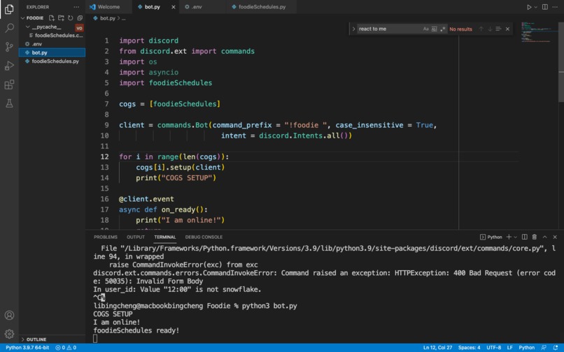The image size is (564, 352).
Task: Open the Run and Debug view
Action: pos(9,66)
